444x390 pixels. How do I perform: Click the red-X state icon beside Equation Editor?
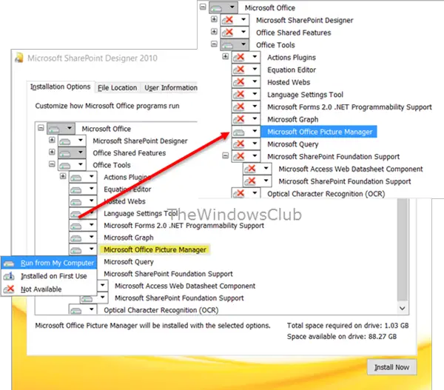point(239,70)
